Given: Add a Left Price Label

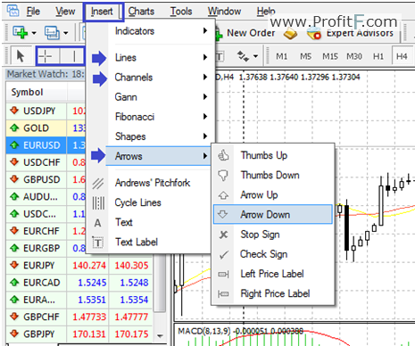Looking at the screenshot, I should [x=273, y=274].
